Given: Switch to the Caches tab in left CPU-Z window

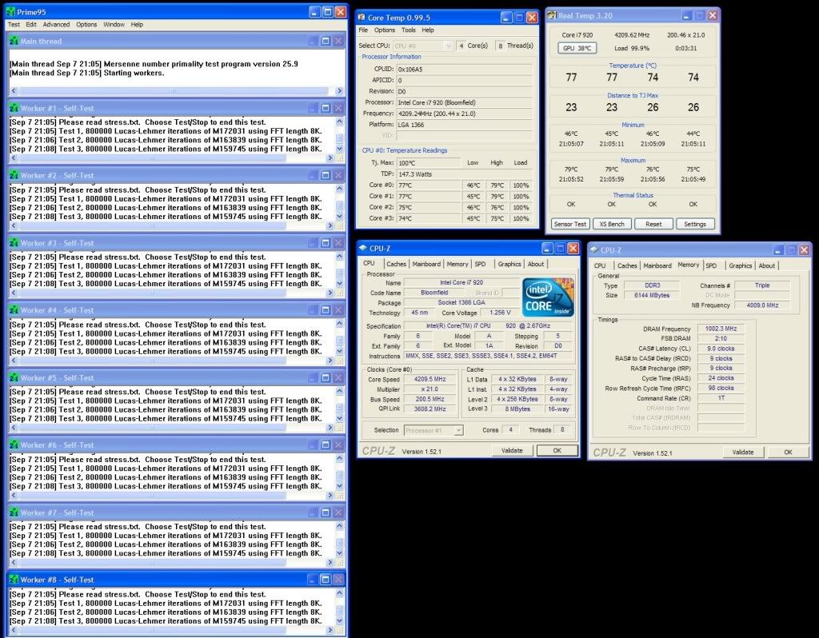Looking at the screenshot, I should tap(396, 264).
